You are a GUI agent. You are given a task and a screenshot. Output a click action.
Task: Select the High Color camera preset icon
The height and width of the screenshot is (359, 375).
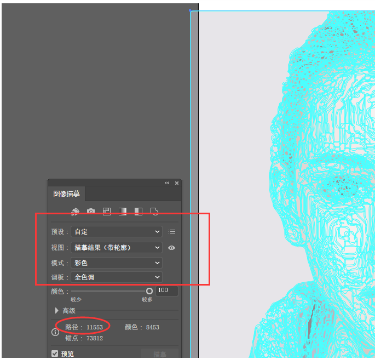(x=91, y=211)
